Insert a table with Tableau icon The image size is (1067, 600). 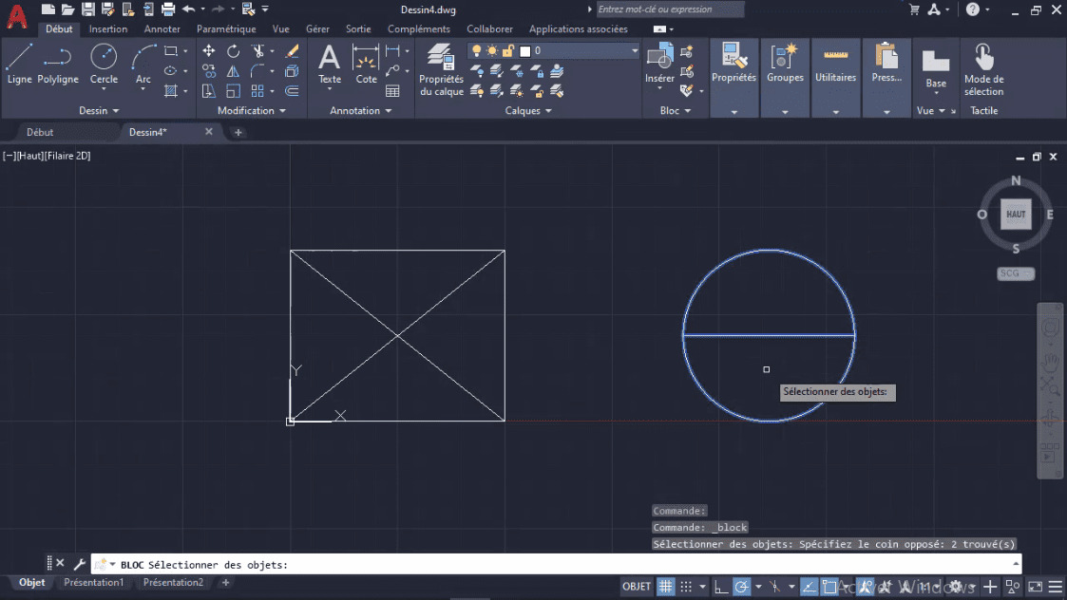(392, 90)
